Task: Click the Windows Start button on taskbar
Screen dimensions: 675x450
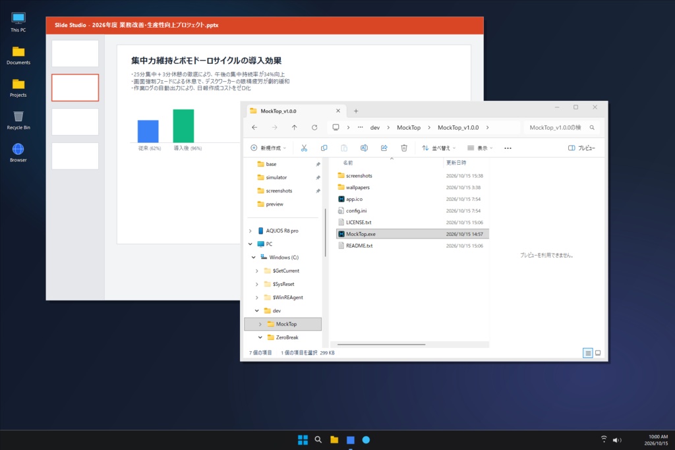Action: coord(303,439)
